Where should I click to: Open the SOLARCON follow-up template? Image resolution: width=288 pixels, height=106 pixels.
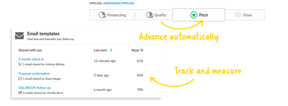pyautogui.click(x=35, y=88)
